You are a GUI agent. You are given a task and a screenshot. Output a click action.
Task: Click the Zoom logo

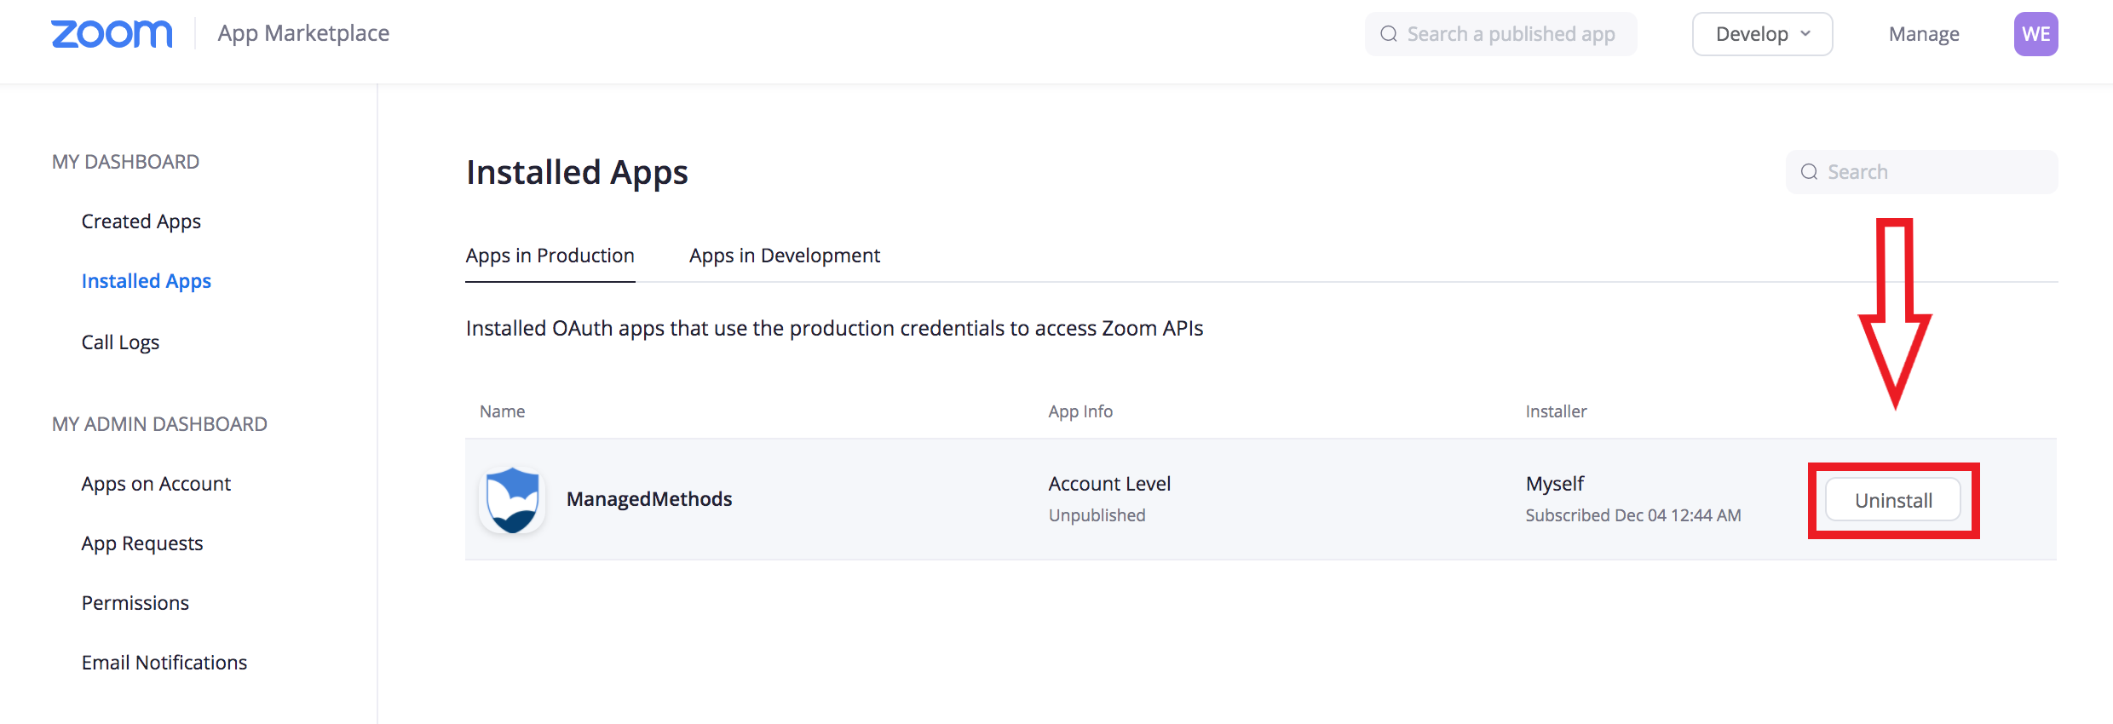[112, 34]
